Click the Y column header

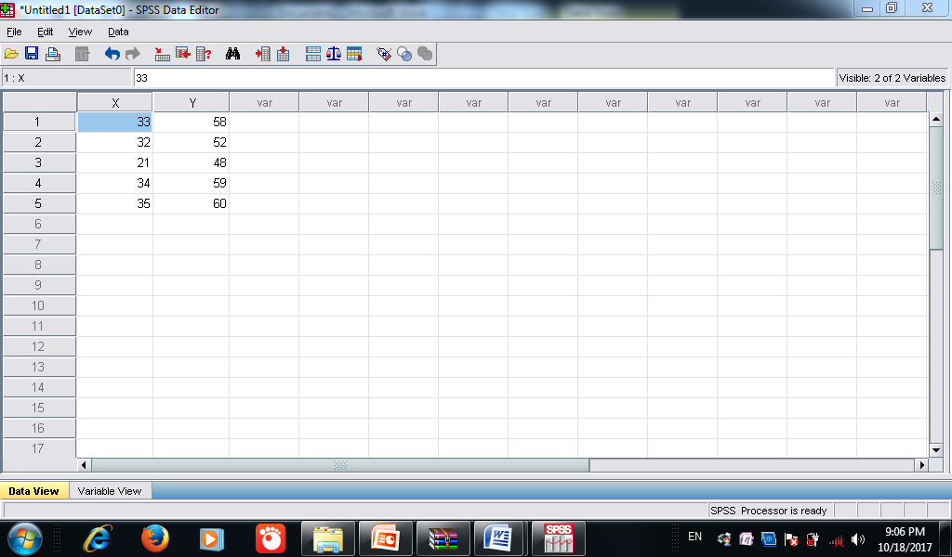click(x=192, y=103)
